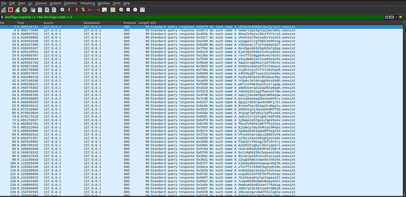Screen dimensions: 406x197
Task: Sort by the Destination column header
Action: tap(103, 23)
